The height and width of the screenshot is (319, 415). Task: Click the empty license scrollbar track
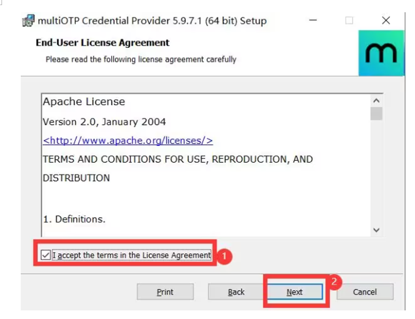pos(376,172)
